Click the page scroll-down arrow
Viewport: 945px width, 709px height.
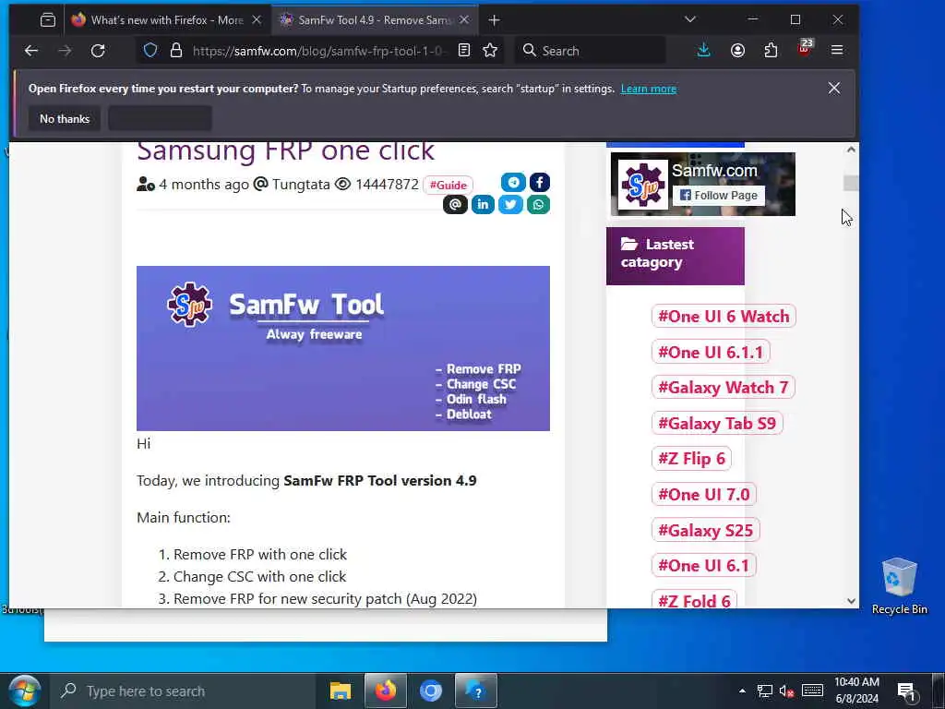[851, 600]
